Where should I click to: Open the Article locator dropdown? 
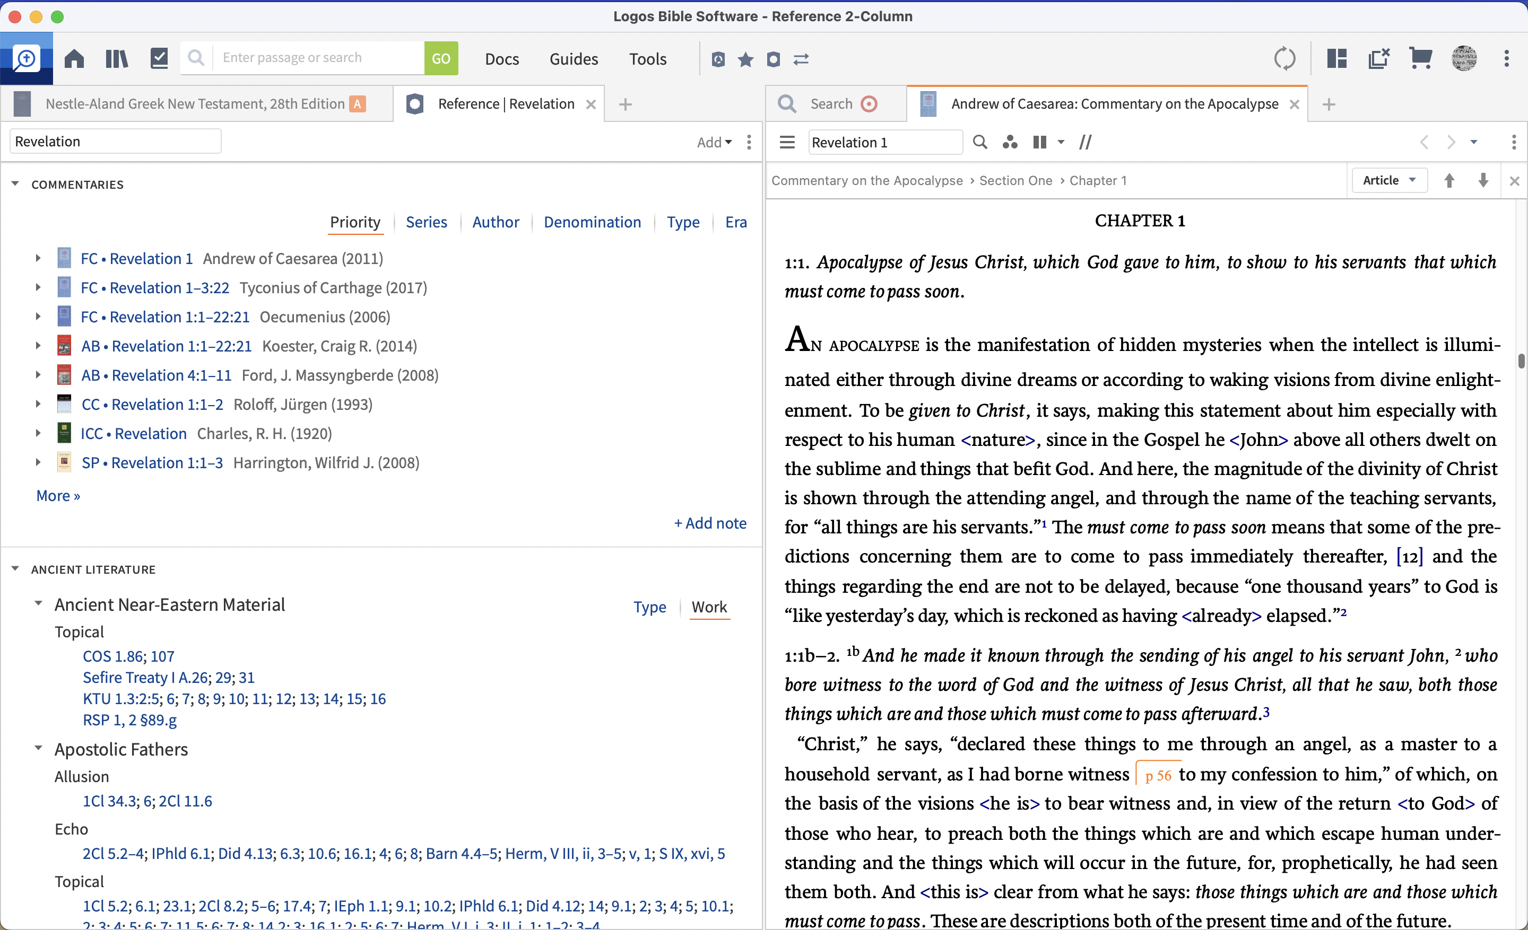[1388, 180]
